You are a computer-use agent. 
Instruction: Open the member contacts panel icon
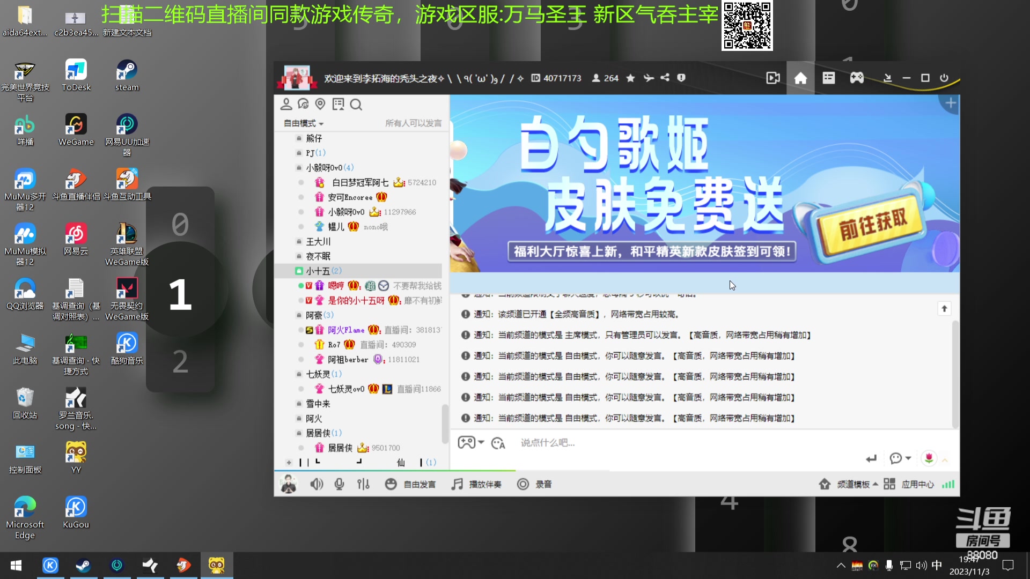tap(286, 105)
